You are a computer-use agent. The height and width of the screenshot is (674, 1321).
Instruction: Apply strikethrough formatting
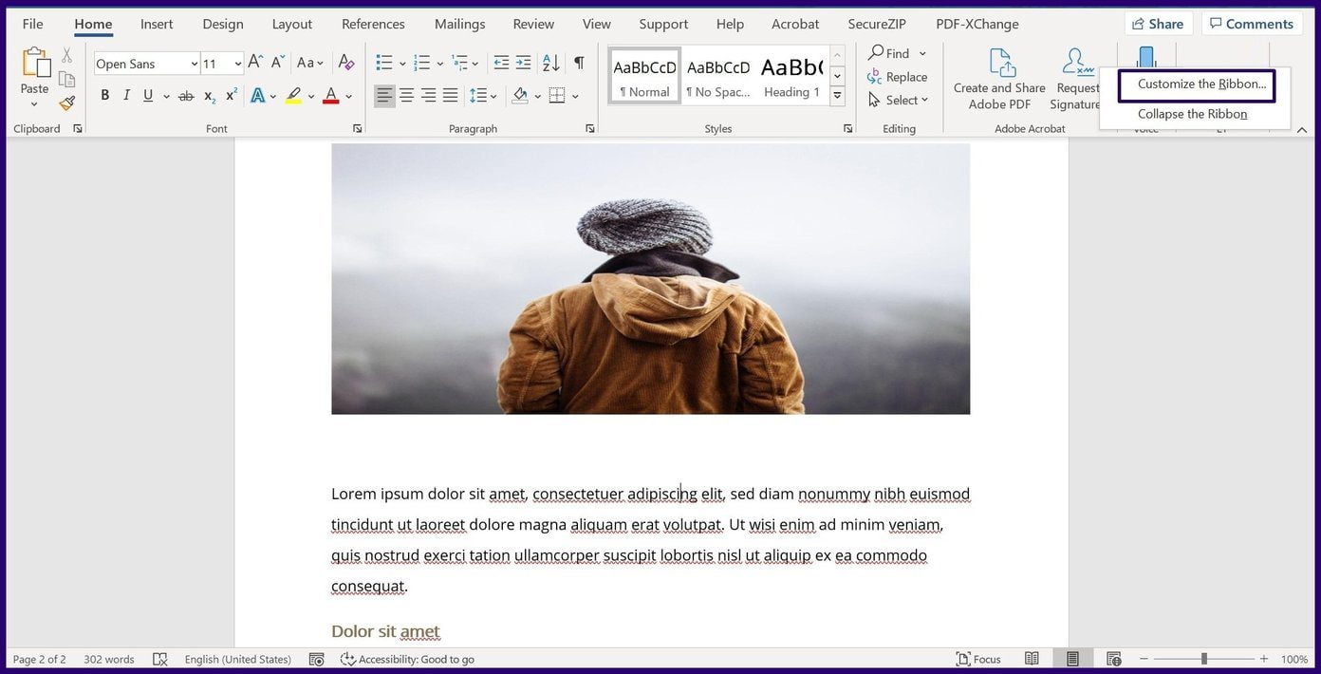(186, 95)
